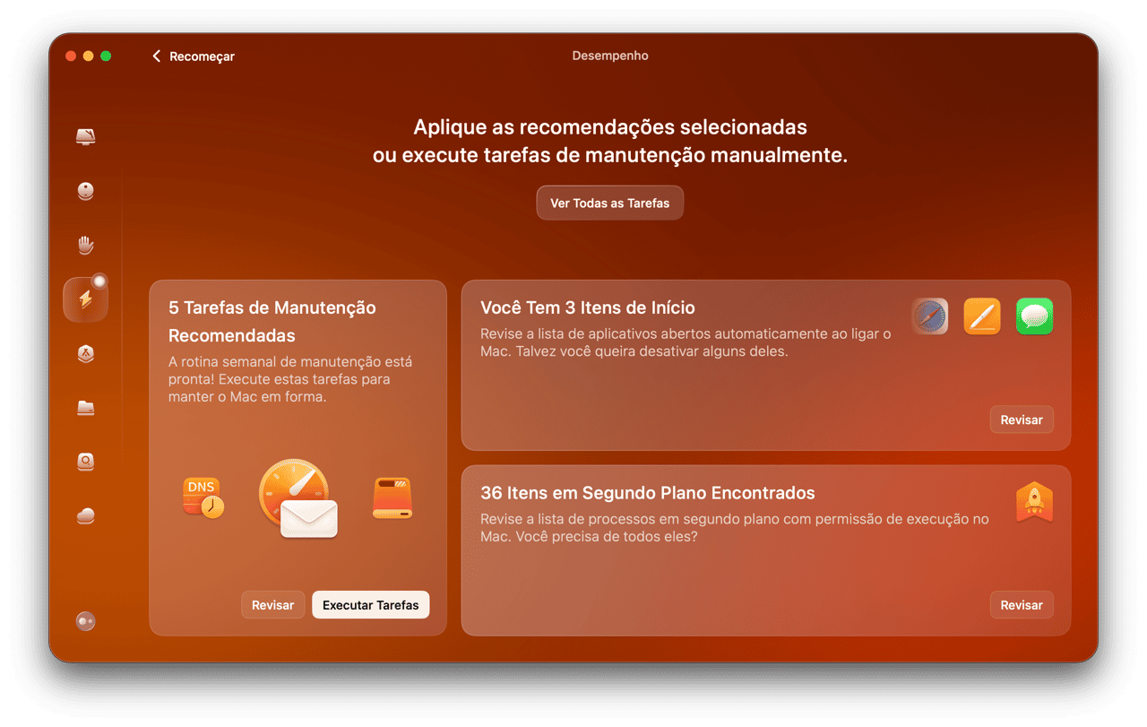This screenshot has width=1147, height=727.
Task: Click the DNS clock maintenance icon
Action: point(203,498)
